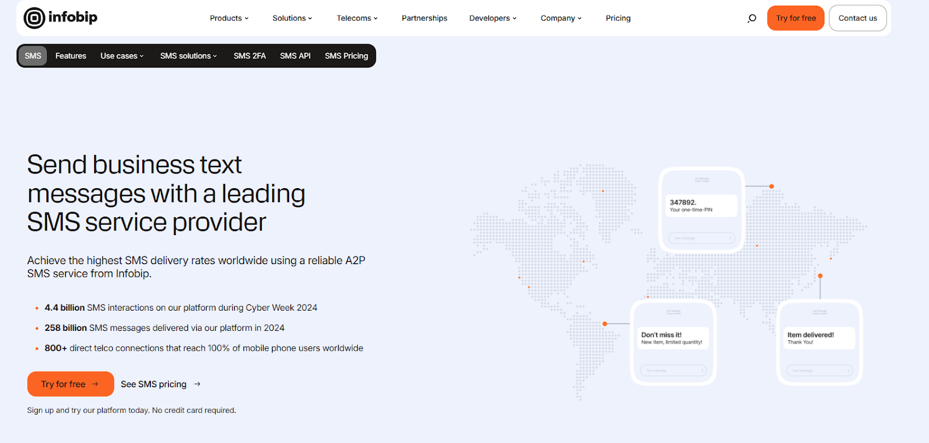Expand the Products menu
The height and width of the screenshot is (443, 929).
pos(229,18)
